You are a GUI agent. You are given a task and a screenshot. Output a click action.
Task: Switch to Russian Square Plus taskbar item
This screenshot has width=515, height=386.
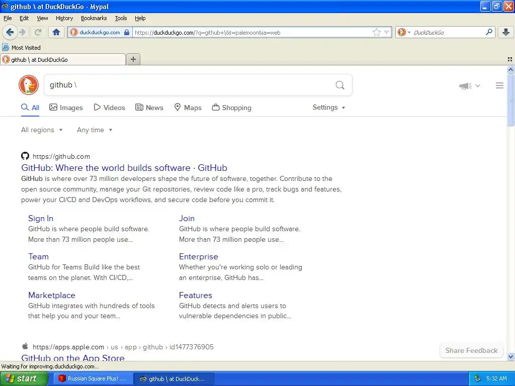click(x=93, y=378)
